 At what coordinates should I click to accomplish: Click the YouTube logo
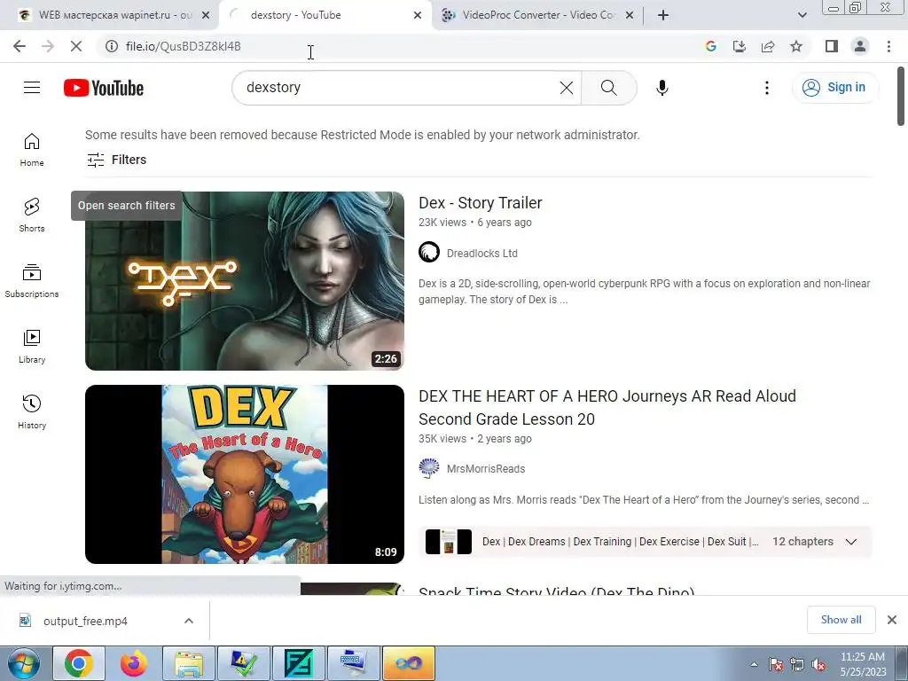[104, 88]
